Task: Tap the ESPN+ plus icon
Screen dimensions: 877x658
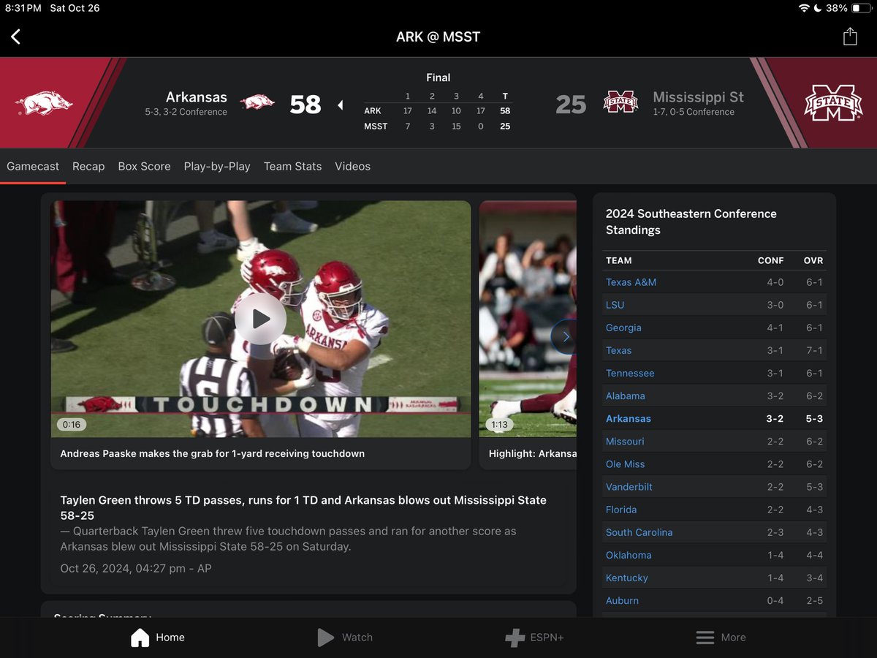Action: point(515,638)
